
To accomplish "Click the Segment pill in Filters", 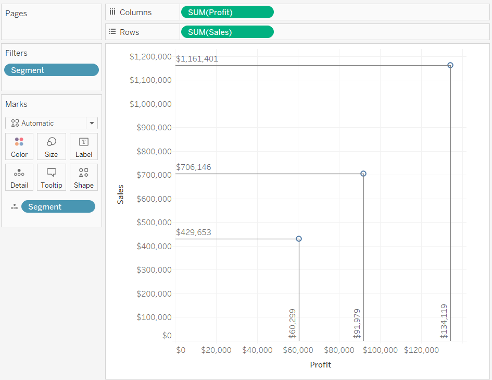I will (x=52, y=70).
